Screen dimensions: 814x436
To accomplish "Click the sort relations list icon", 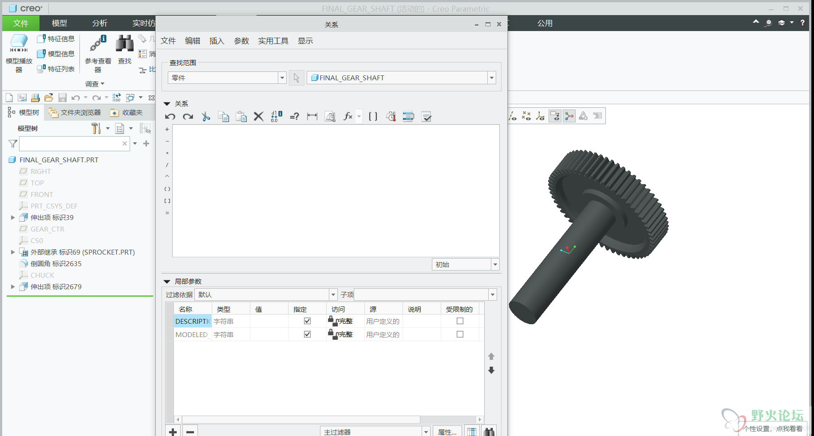I will [x=408, y=117].
